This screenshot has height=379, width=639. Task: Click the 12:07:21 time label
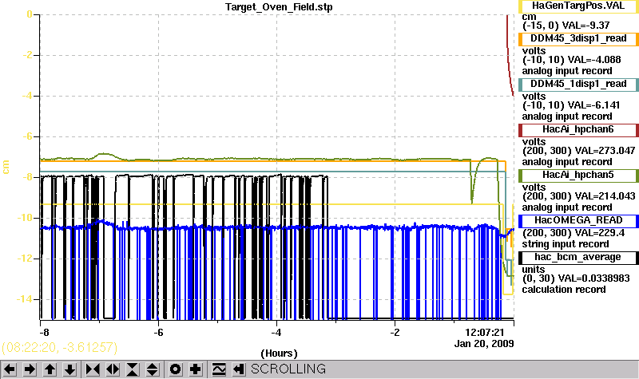(x=485, y=333)
